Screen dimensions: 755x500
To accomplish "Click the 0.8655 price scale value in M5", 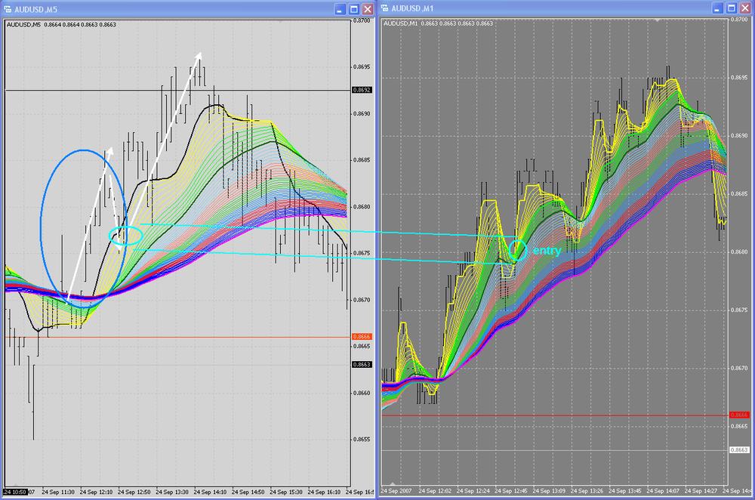I will [362, 440].
